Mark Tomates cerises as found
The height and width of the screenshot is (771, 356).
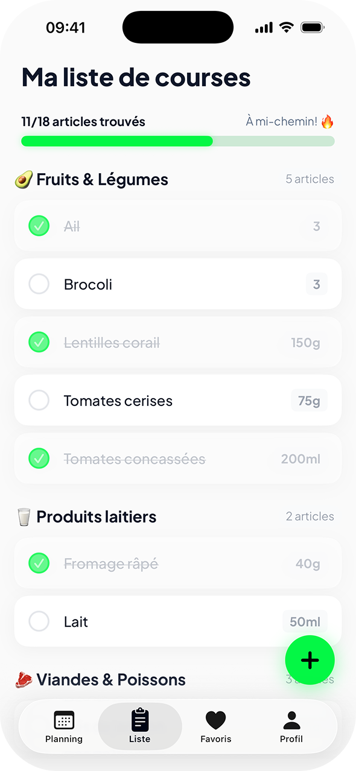(39, 400)
